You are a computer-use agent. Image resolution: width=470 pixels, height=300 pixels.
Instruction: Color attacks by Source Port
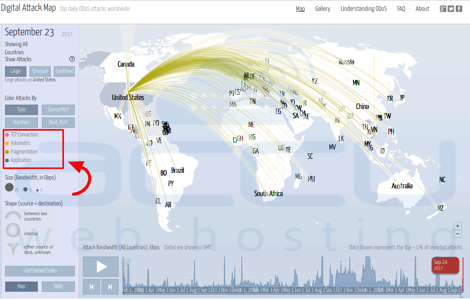[x=58, y=110]
